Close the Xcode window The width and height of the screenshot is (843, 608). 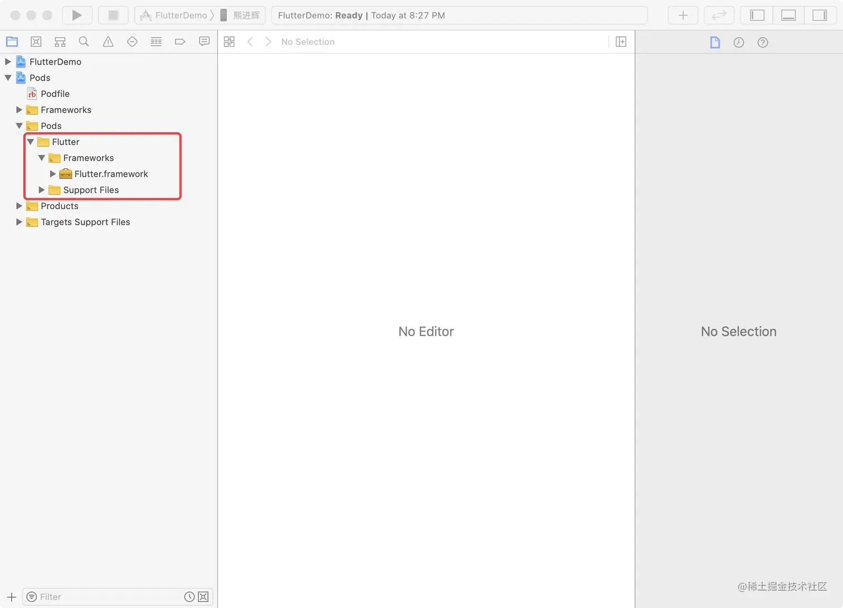click(x=16, y=15)
